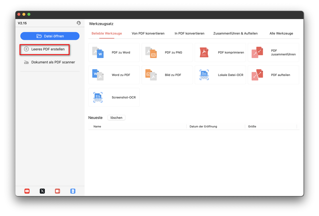Switch to Von PDF konvertieren tab
This screenshot has height=216, width=319.
pos(148,33)
